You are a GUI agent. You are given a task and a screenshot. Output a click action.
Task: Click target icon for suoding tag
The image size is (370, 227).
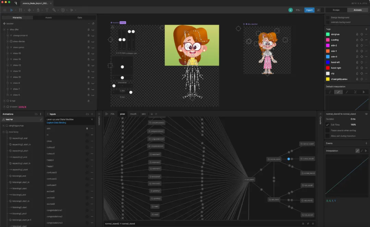pos(361,40)
